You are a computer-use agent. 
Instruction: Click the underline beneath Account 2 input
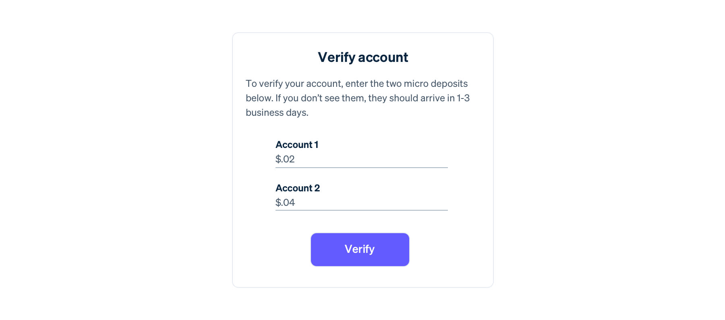click(361, 209)
